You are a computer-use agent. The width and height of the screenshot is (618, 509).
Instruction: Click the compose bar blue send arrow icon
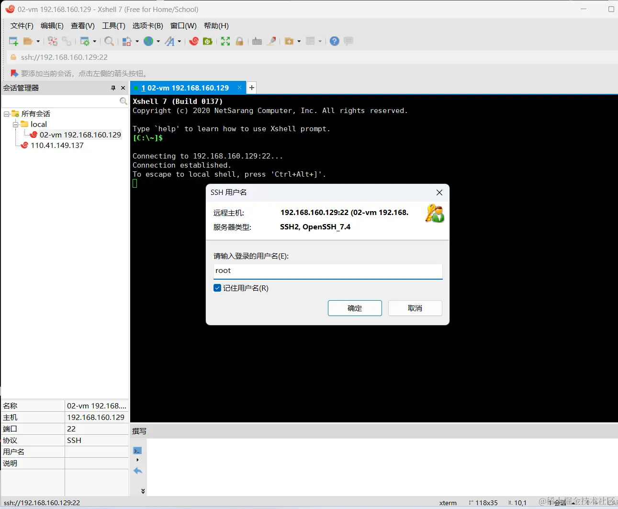click(138, 471)
